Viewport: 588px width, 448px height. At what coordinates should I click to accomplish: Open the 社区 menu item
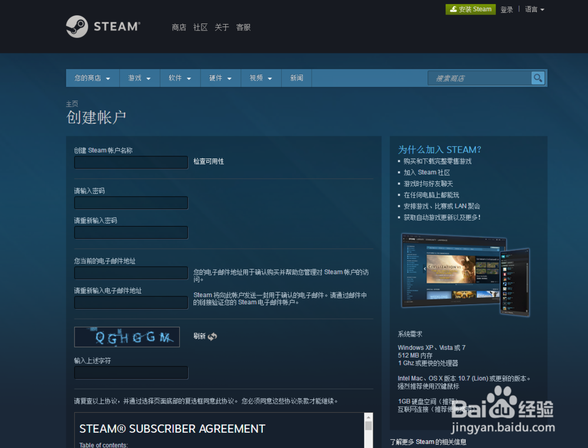[201, 28]
